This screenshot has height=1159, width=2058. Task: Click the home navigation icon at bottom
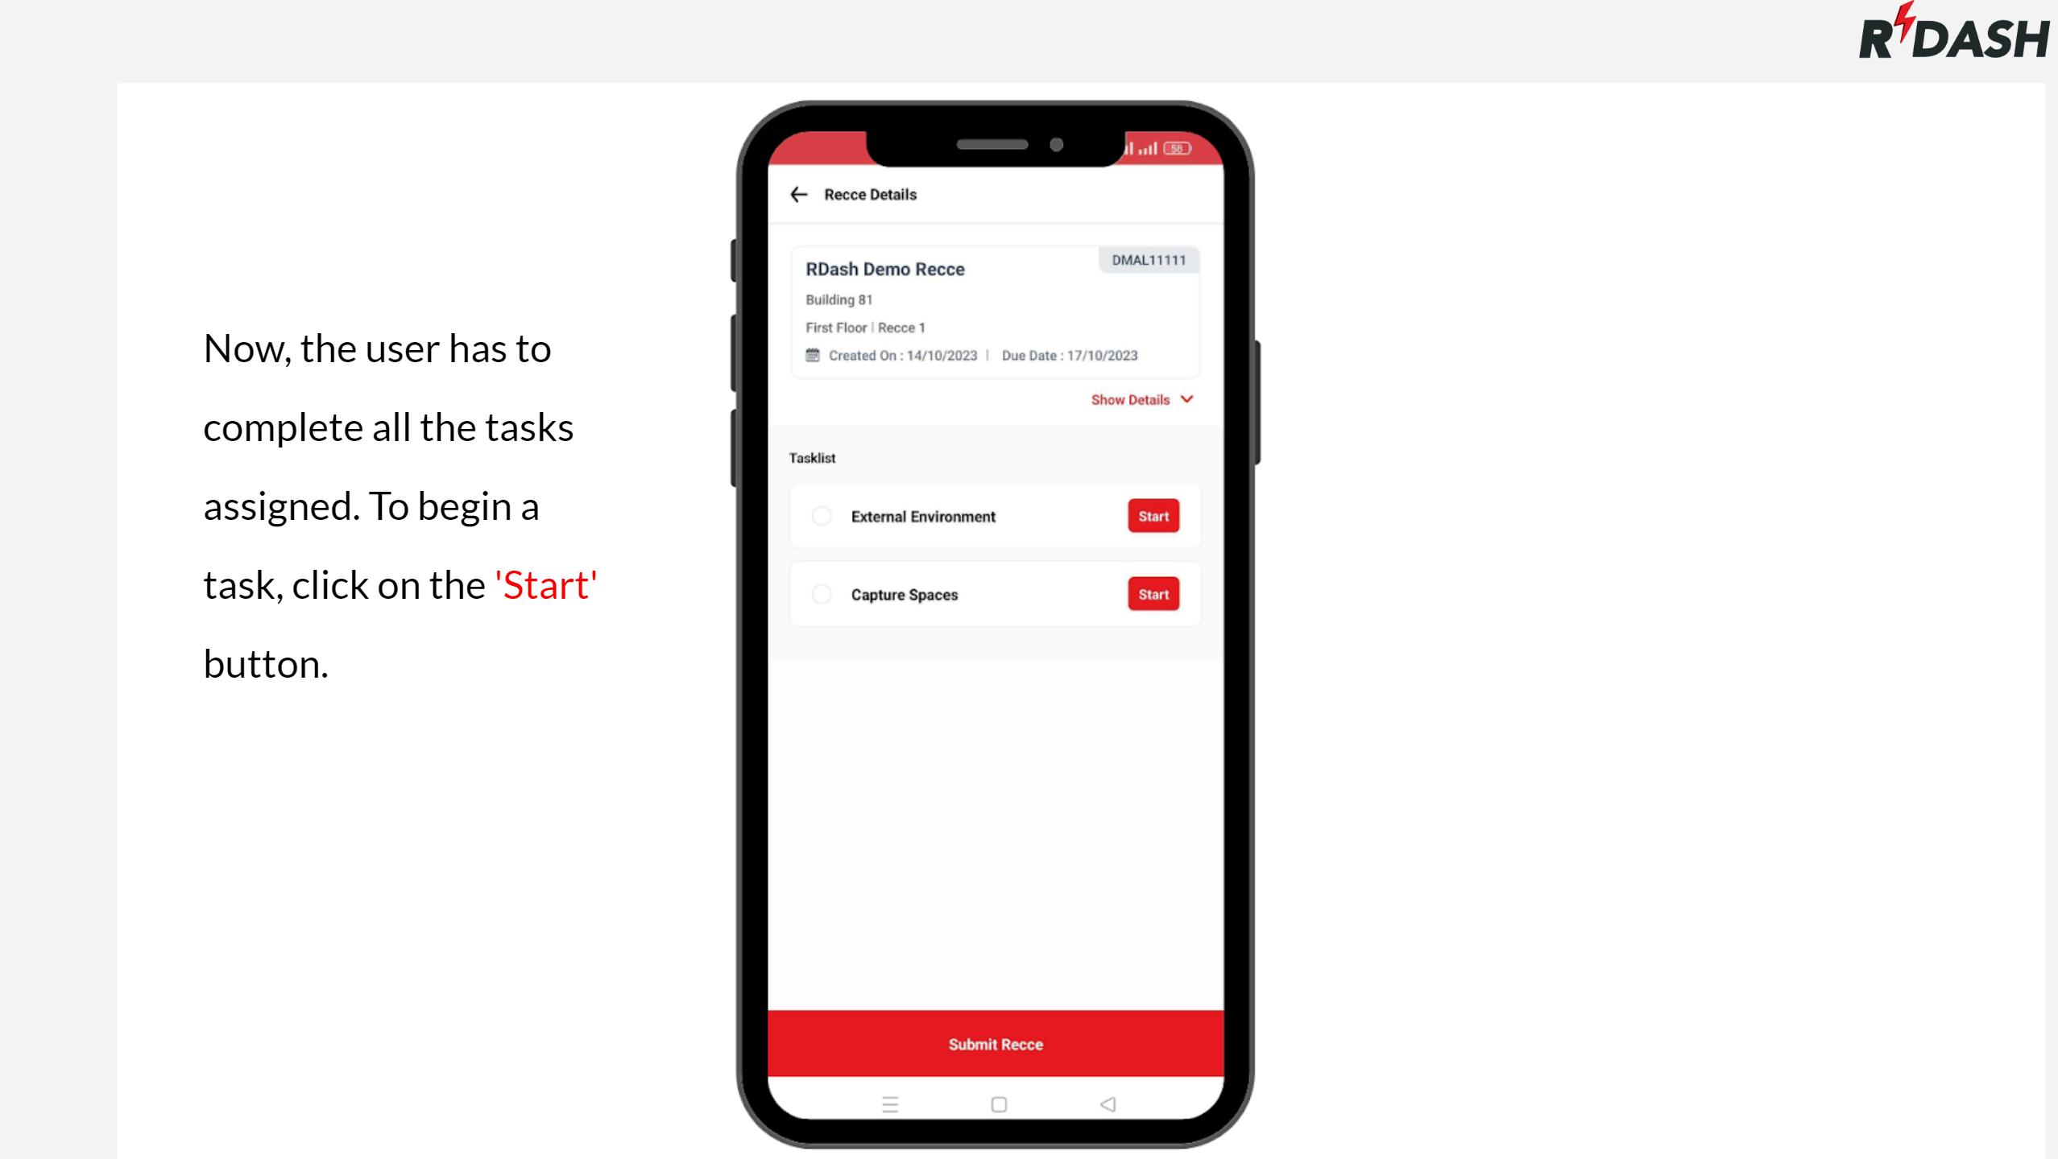[x=996, y=1104]
